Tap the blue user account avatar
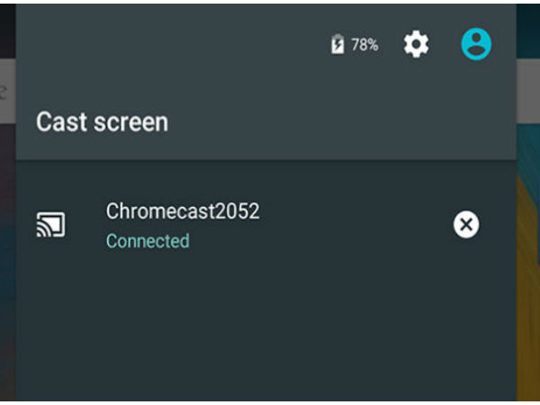 (x=476, y=44)
